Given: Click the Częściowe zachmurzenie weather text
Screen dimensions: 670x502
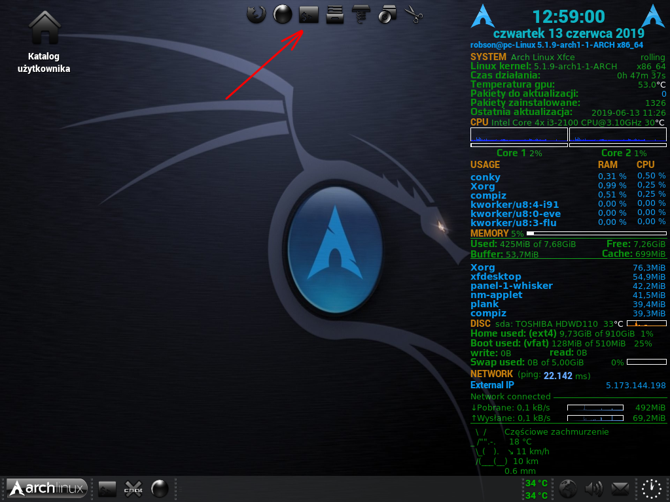Looking at the screenshot, I should [x=556, y=431].
